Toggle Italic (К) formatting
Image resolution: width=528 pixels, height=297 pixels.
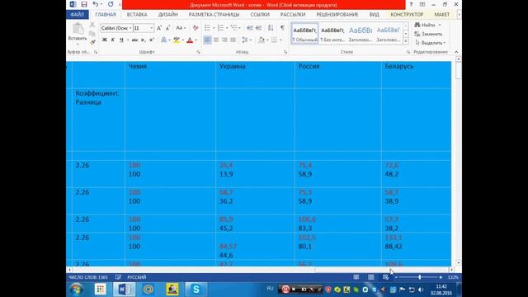113,40
